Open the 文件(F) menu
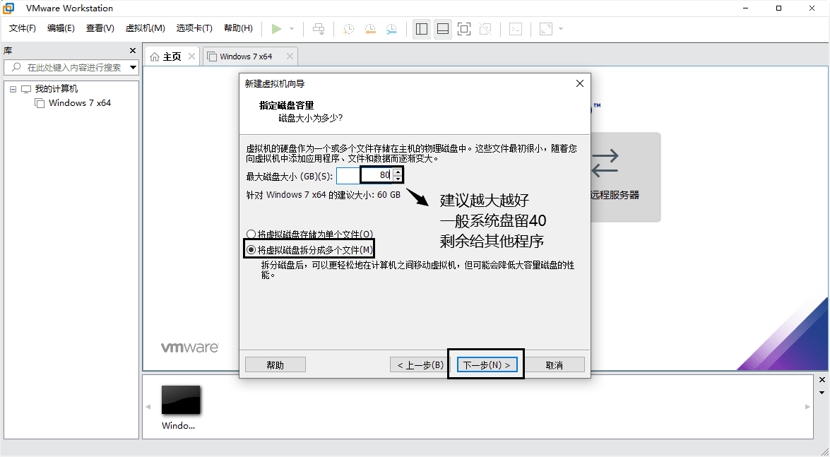Image resolution: width=830 pixels, height=457 pixels. (x=23, y=28)
